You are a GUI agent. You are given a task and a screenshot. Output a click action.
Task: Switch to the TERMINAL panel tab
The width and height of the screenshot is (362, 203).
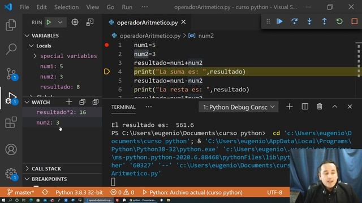coord(123,107)
